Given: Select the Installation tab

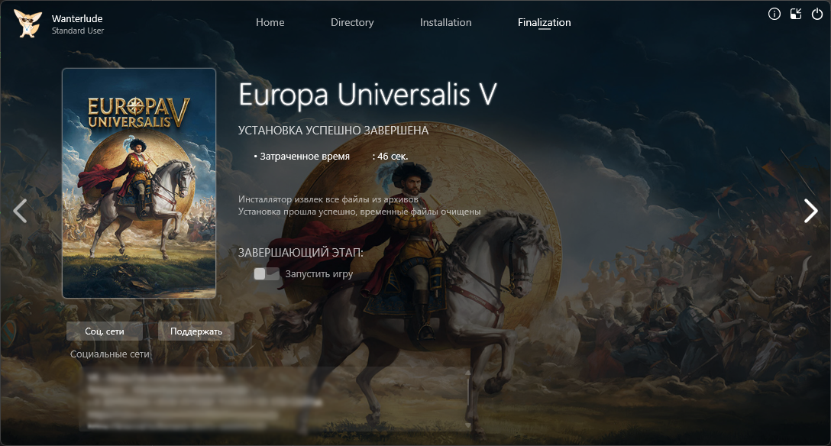Looking at the screenshot, I should pyautogui.click(x=446, y=22).
